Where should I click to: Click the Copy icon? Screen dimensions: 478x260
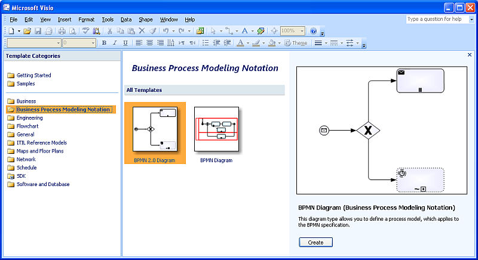point(121,31)
